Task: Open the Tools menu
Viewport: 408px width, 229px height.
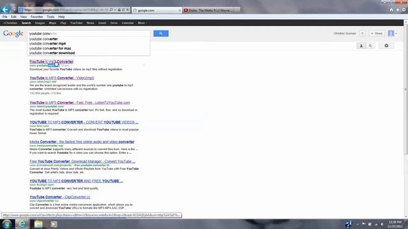Action: tap(50, 17)
